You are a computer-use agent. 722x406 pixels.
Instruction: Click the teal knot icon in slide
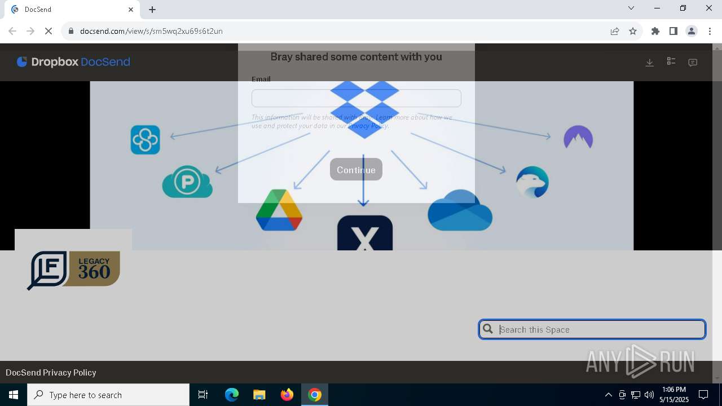pyautogui.click(x=146, y=139)
